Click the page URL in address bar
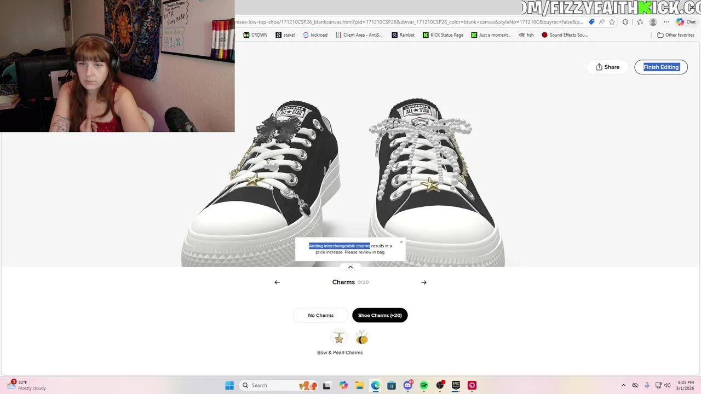The height and width of the screenshot is (394, 701). click(409, 22)
